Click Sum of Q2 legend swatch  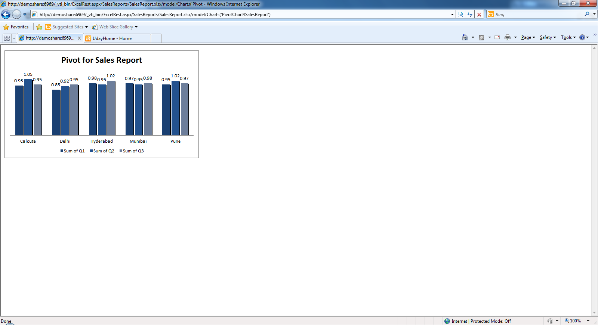91,151
